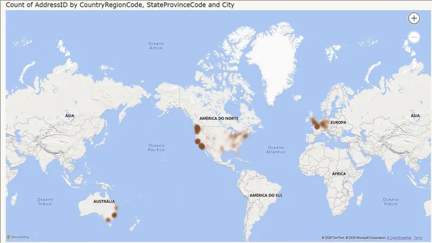The height and width of the screenshot is (243, 432).
Task: Open the map Terms link
Action: pos(418,238)
